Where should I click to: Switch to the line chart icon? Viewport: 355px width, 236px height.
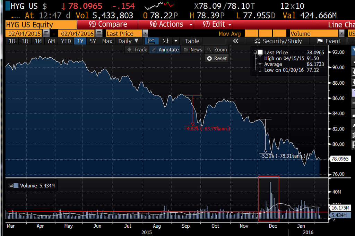(151, 41)
